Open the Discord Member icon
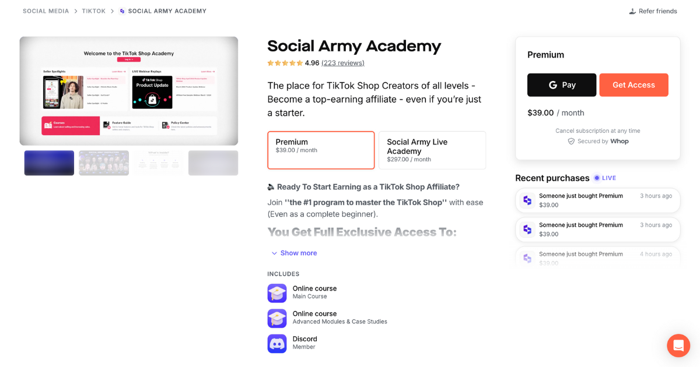The width and height of the screenshot is (700, 367). [x=276, y=343]
